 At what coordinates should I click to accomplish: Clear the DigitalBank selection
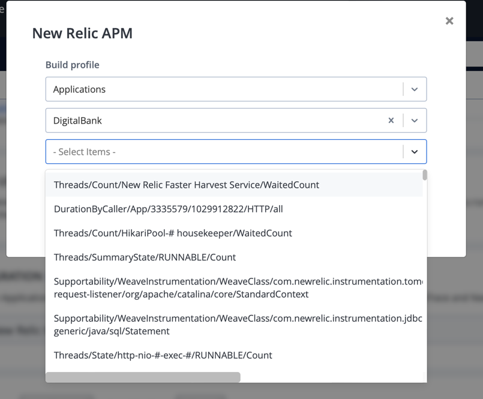391,121
